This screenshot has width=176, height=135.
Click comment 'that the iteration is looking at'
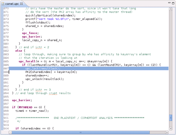48,58
